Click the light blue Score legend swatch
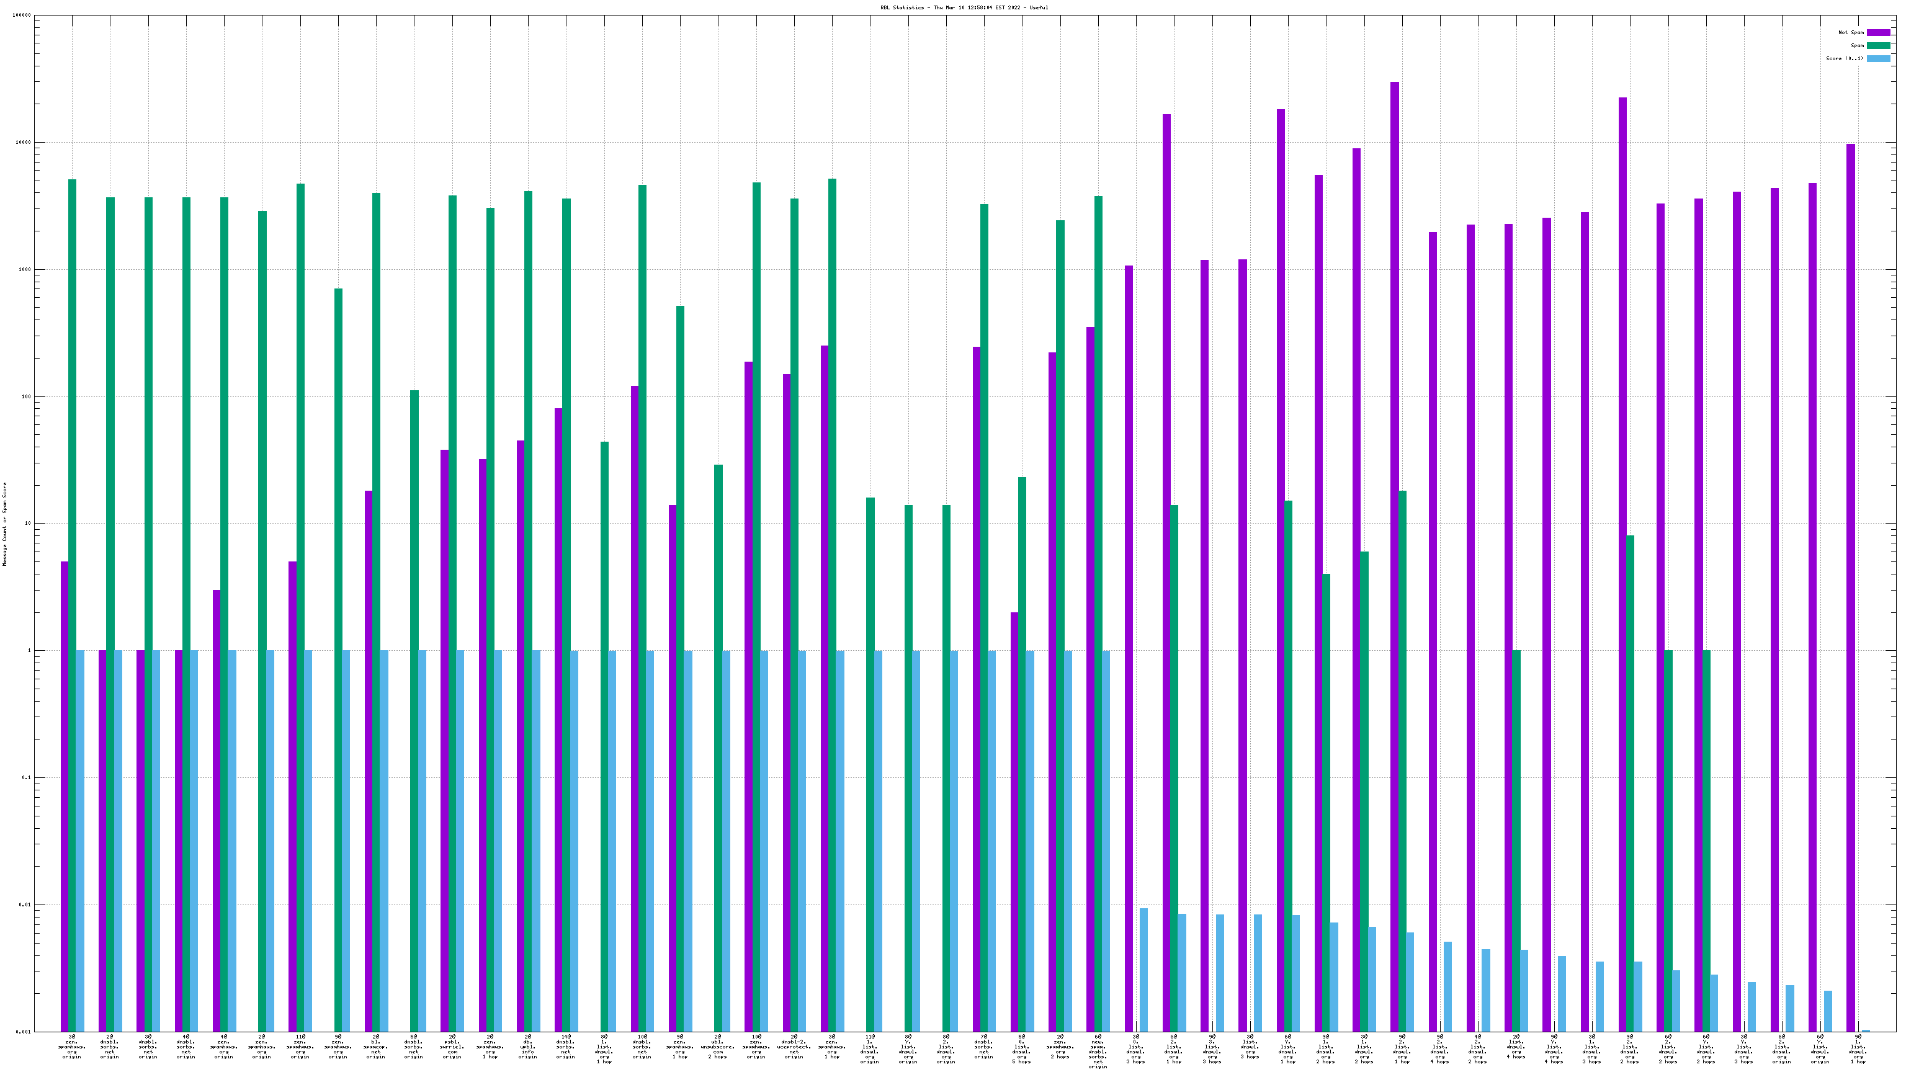This screenshot has width=1906, height=1072. [x=1878, y=58]
